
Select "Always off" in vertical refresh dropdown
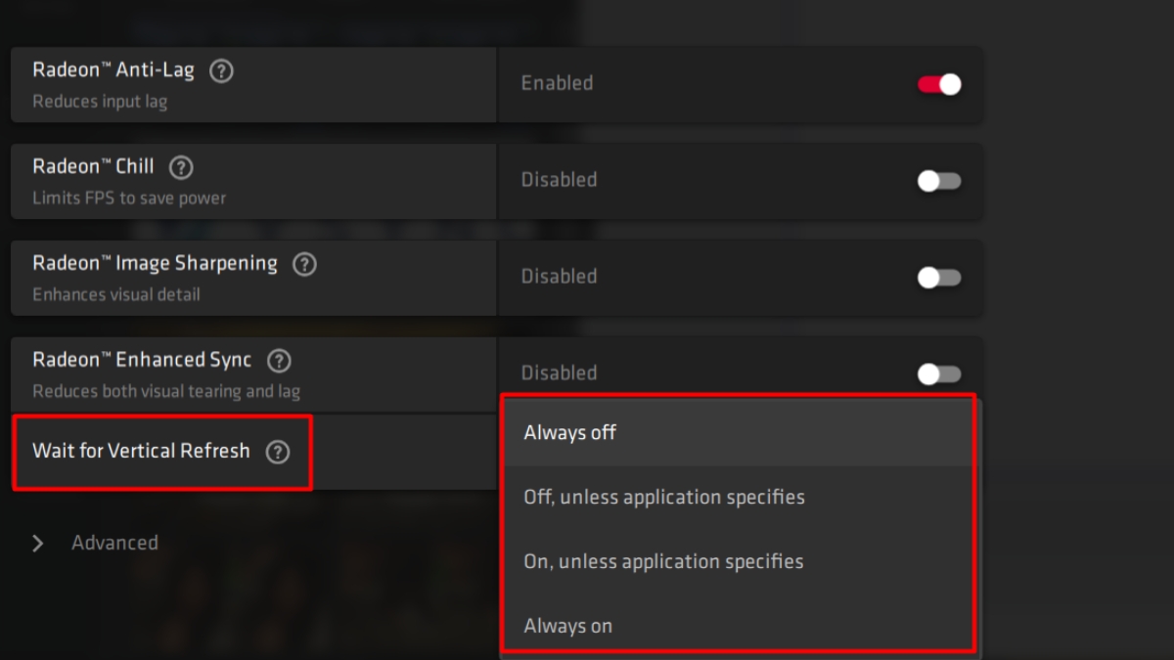point(739,433)
